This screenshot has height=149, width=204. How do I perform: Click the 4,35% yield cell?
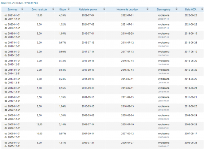[62, 15]
